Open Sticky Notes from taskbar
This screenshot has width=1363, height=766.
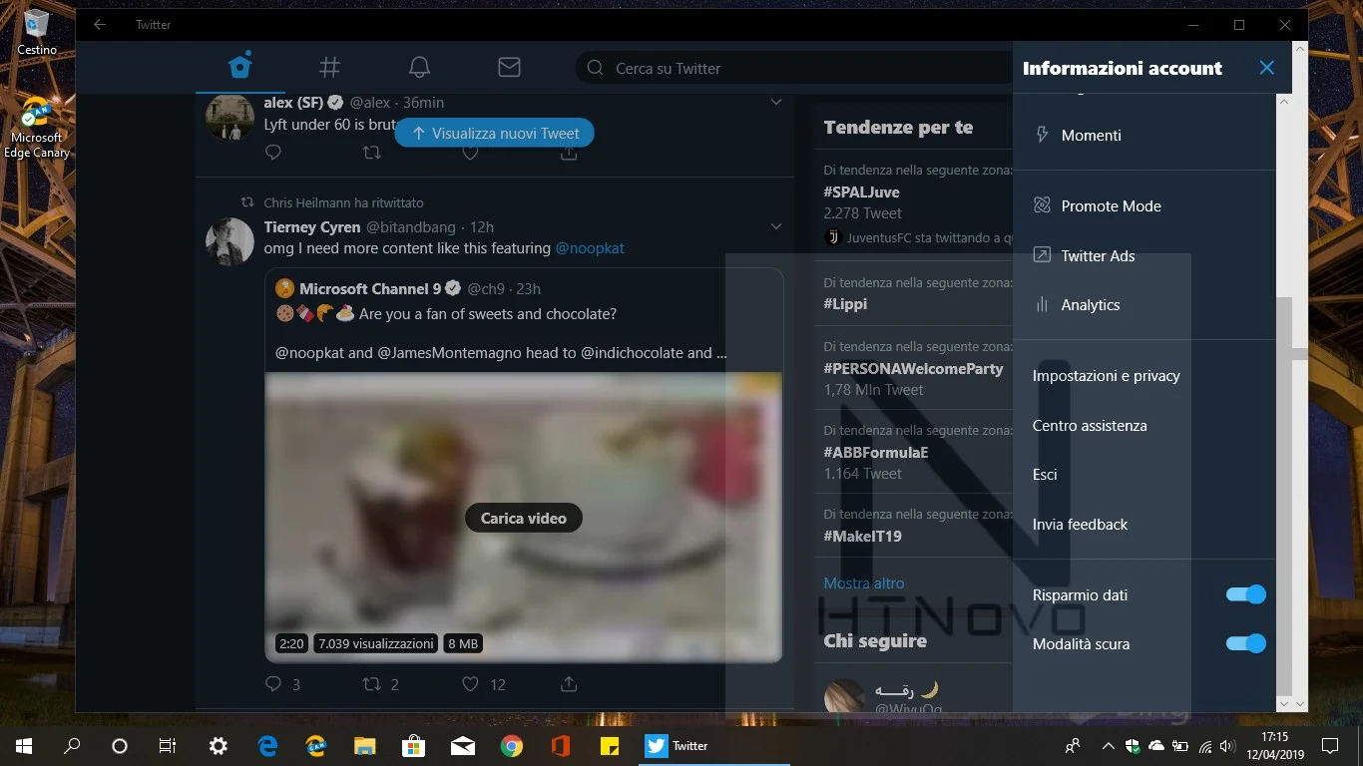pos(609,745)
